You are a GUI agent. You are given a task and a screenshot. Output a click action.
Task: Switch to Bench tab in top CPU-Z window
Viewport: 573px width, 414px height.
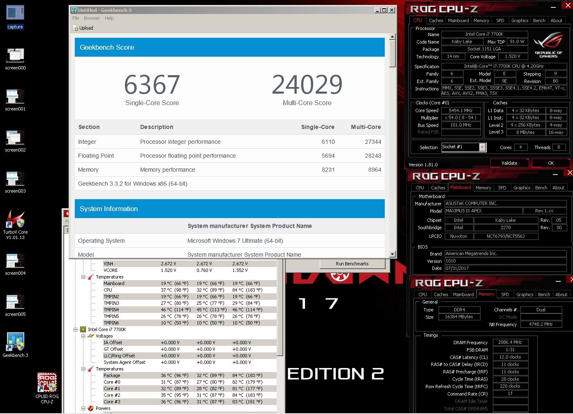539,21
